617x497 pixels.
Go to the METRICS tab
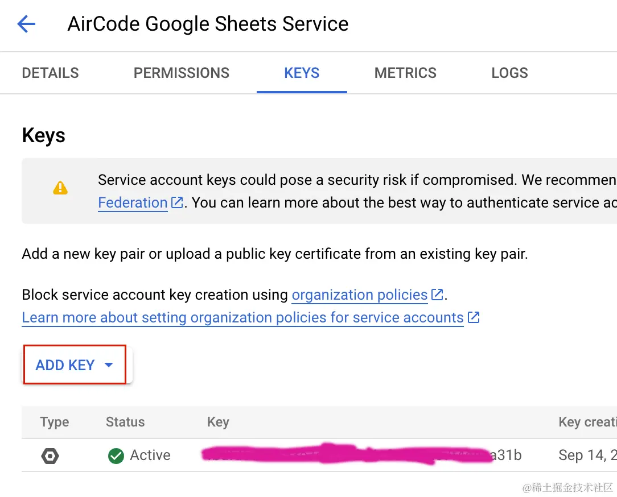[405, 73]
